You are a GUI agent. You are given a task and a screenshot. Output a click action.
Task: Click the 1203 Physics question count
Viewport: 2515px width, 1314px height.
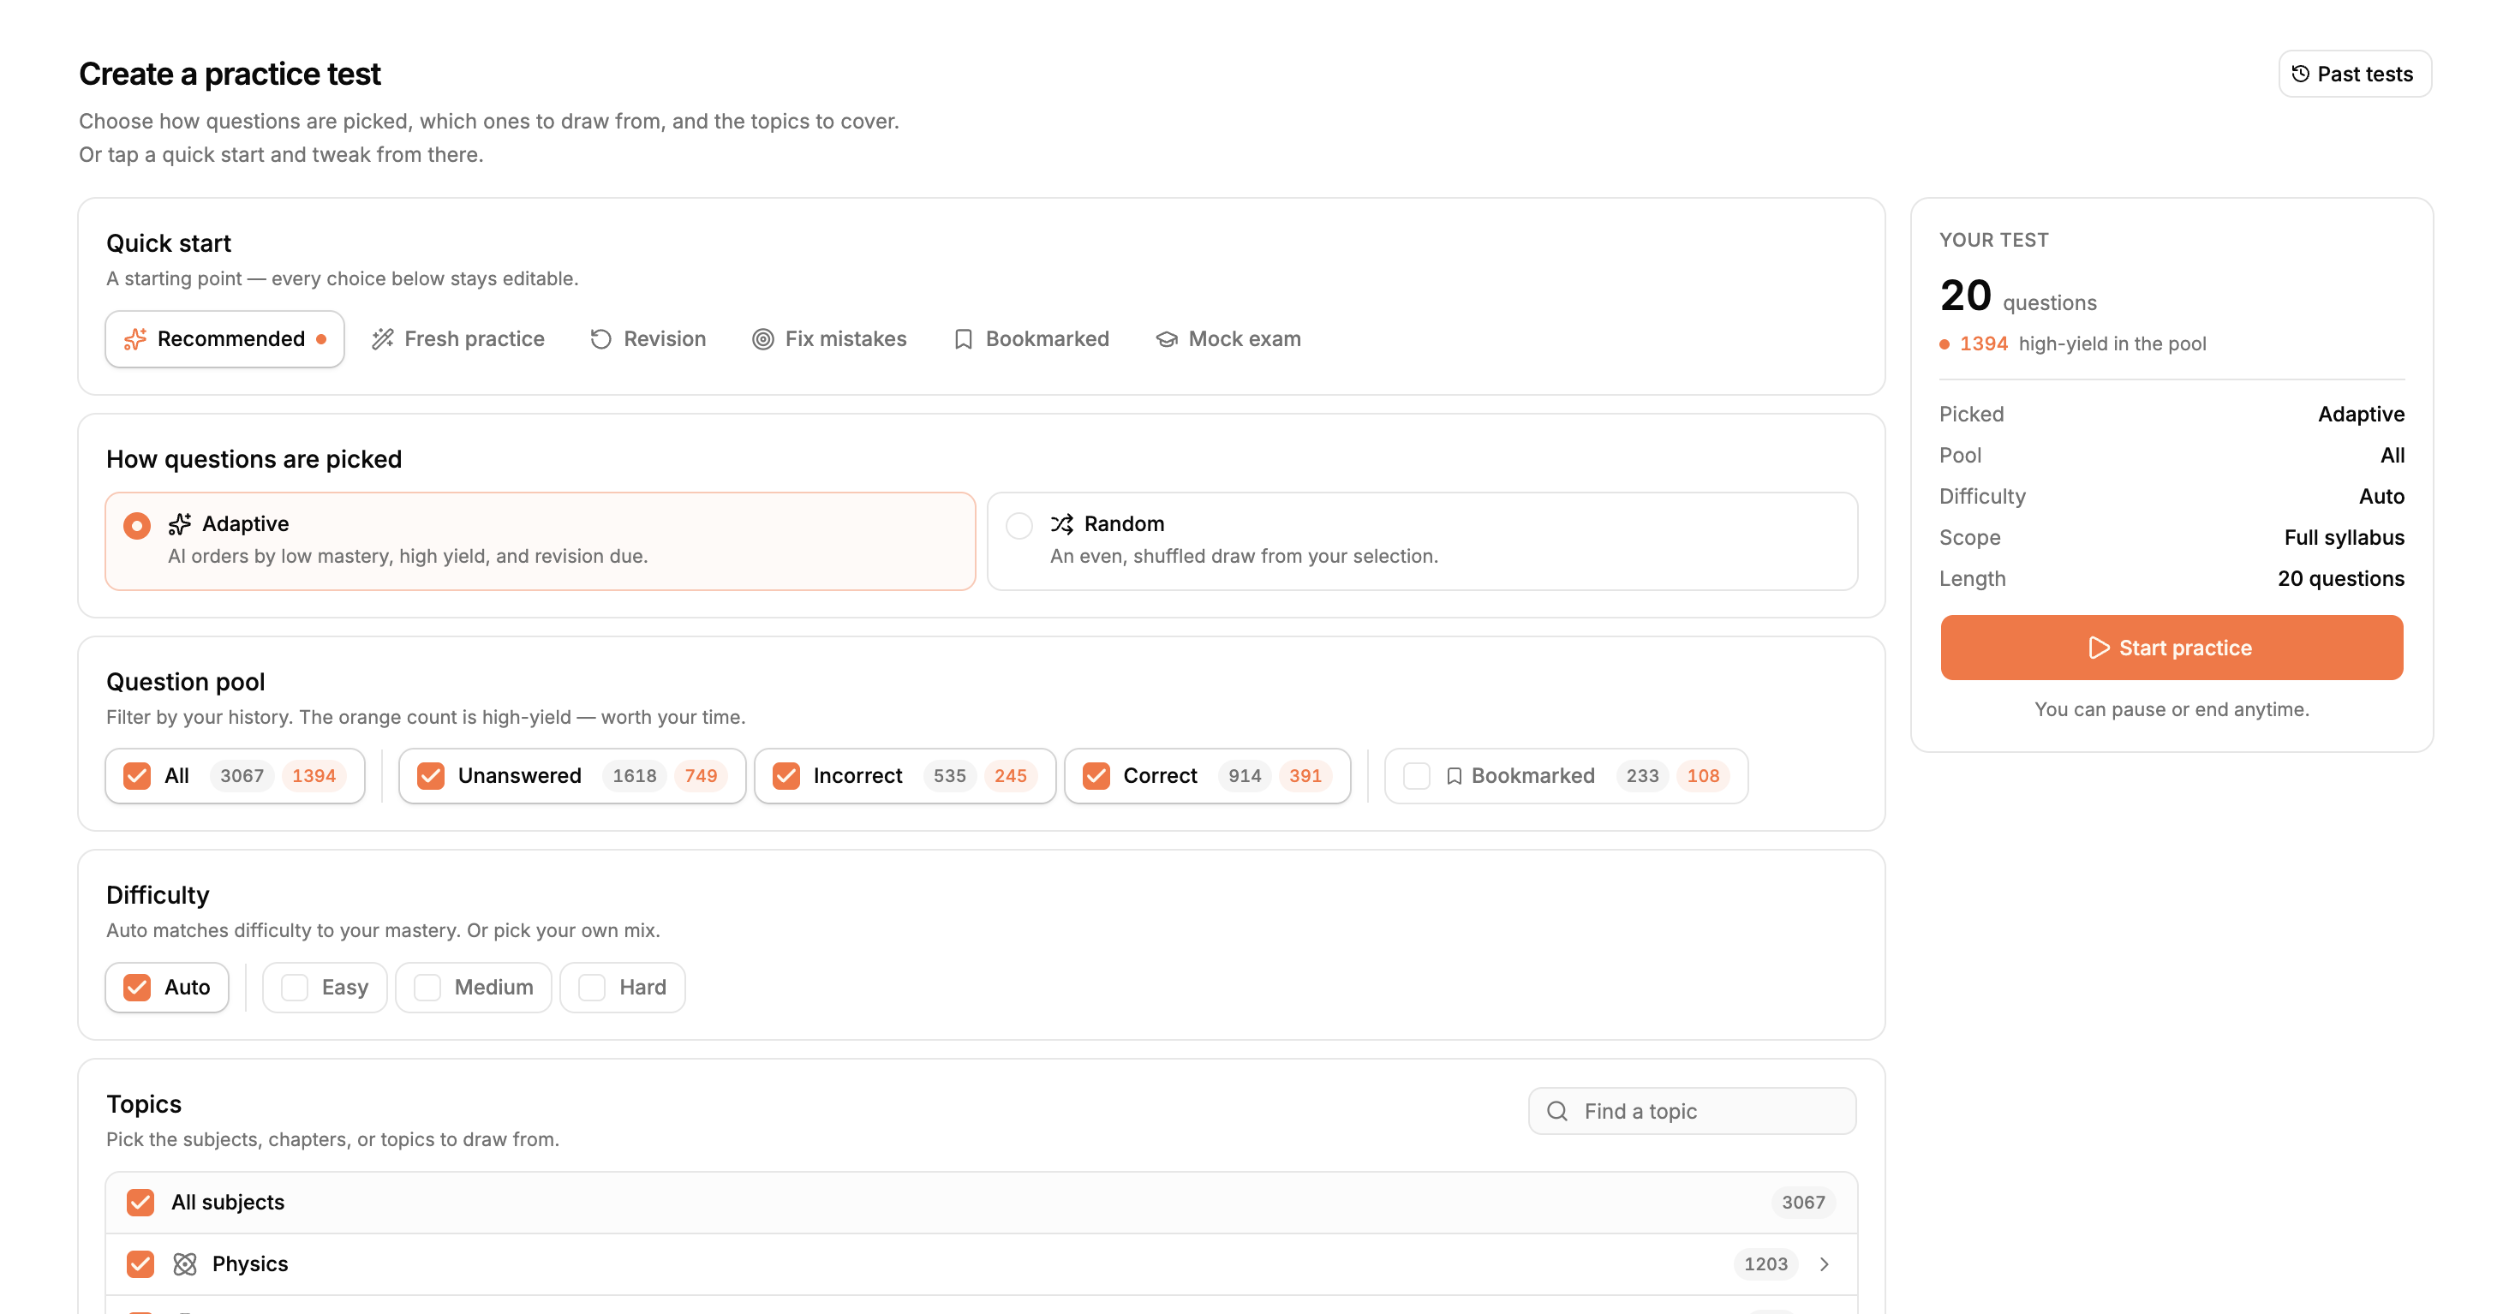1765,1264
